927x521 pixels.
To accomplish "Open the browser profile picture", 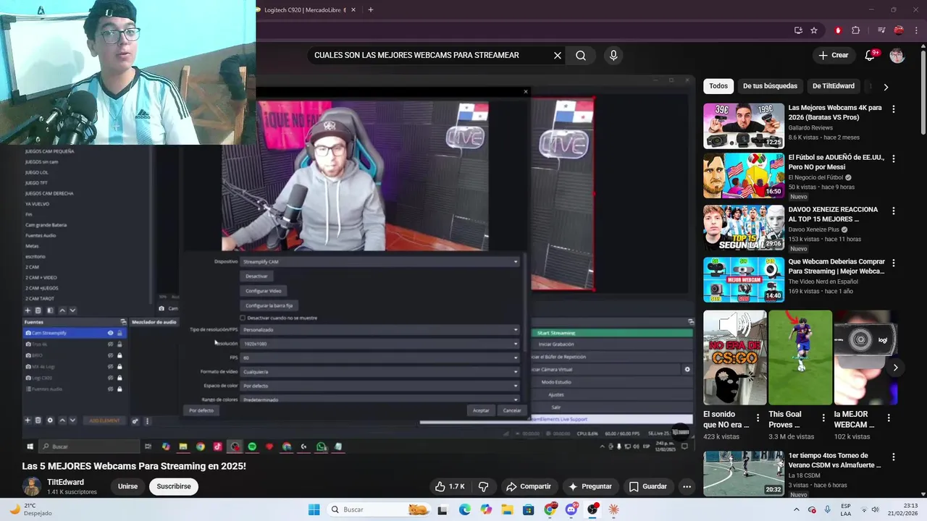I will (x=899, y=30).
